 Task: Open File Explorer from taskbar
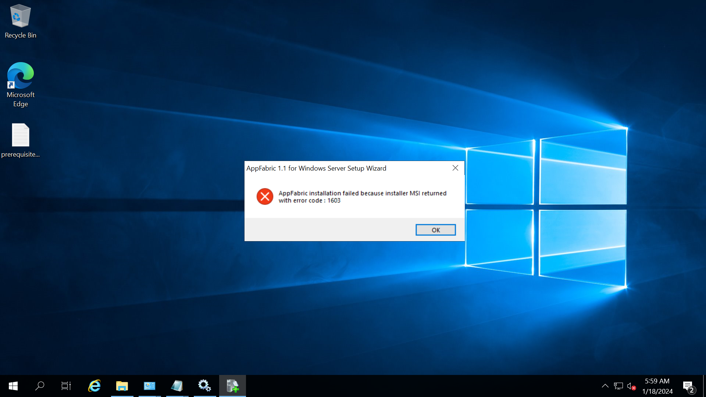click(x=122, y=386)
